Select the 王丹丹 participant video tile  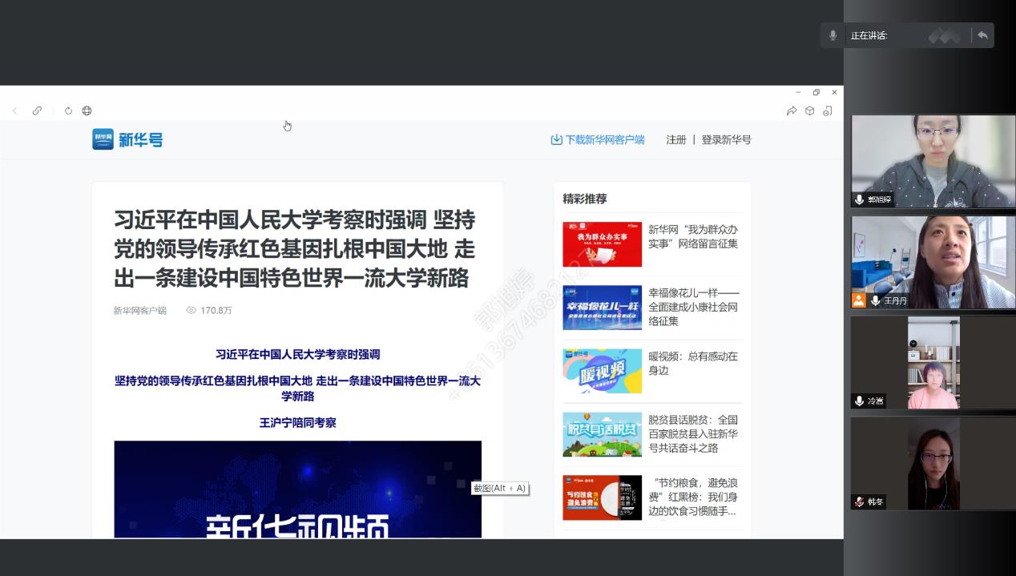(x=933, y=262)
